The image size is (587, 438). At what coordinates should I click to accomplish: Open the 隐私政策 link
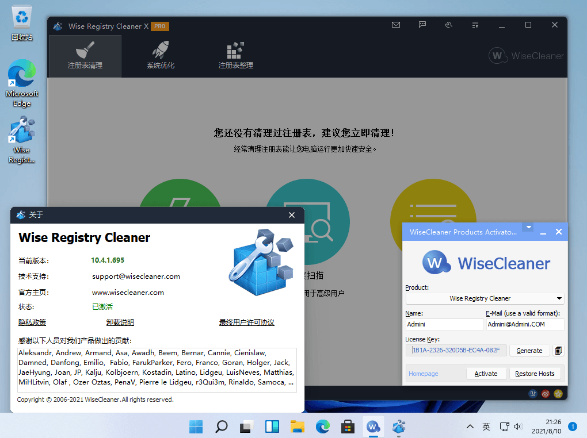(x=32, y=322)
